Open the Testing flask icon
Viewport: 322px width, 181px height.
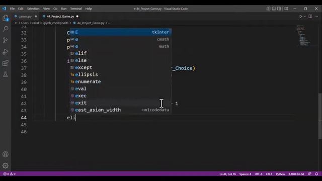pyautogui.click(x=6, y=74)
